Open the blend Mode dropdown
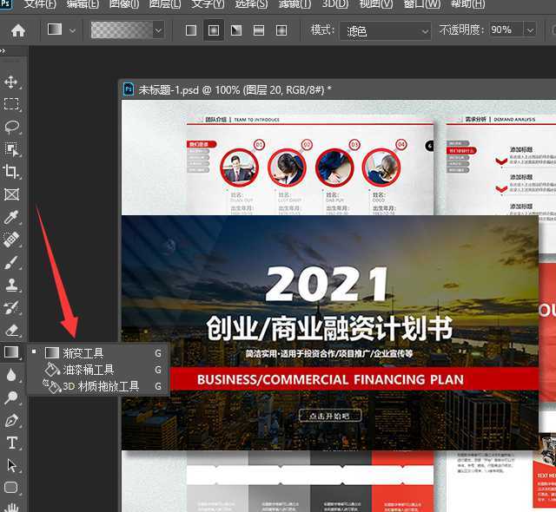Image resolution: width=556 pixels, height=512 pixels. 385,31
